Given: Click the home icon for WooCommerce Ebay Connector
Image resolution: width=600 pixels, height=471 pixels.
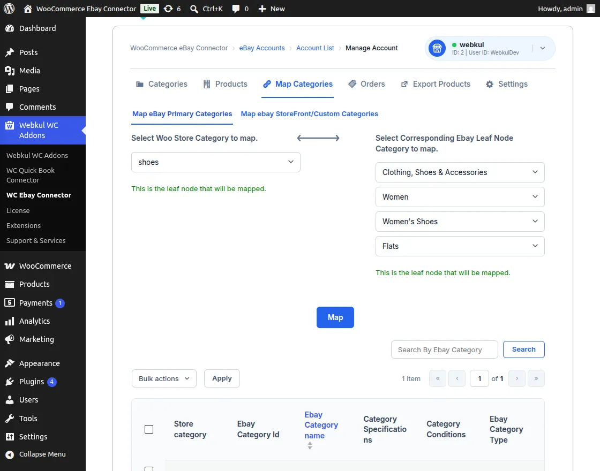Looking at the screenshot, I should (x=27, y=9).
